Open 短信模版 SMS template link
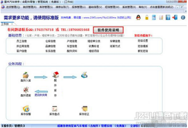The height and width of the screenshot is (128, 188). (x=143, y=46)
